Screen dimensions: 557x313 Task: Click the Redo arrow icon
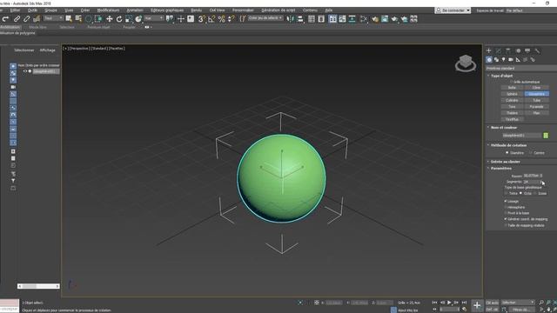[x=5, y=19]
